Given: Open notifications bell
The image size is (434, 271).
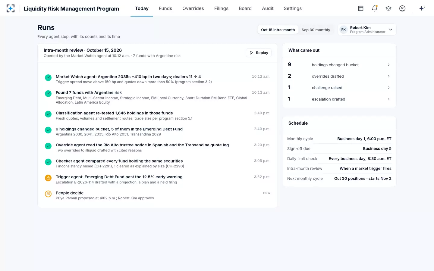Looking at the screenshot, I should (375, 8).
